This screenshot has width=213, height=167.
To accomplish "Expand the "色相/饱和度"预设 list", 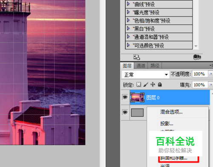I will pyautogui.click(x=128, y=20).
